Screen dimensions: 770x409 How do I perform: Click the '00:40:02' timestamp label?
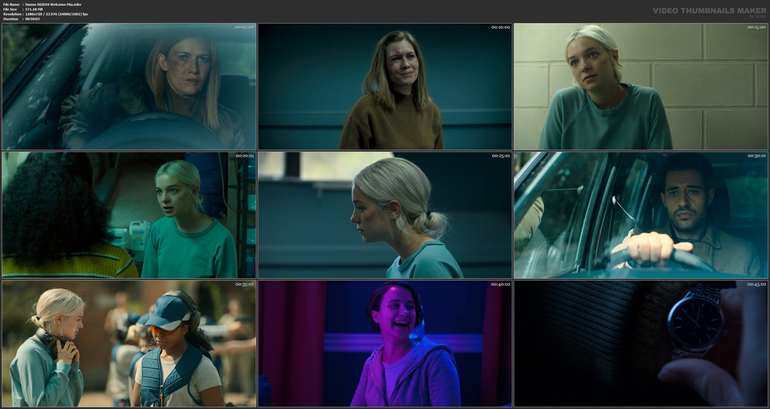coord(500,284)
